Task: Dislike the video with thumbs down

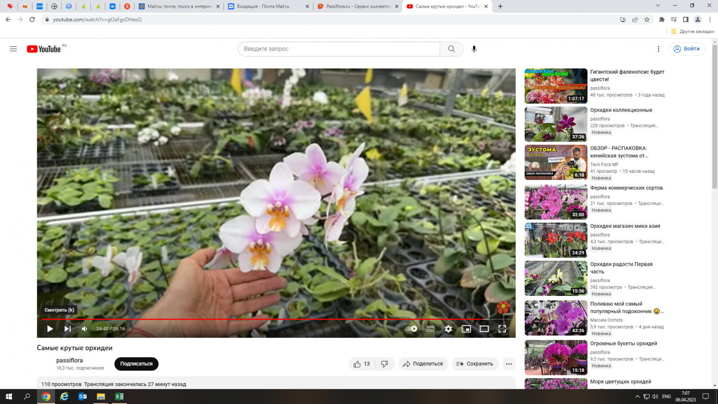Action: click(384, 364)
